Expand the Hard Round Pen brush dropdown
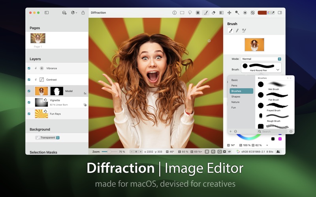 coord(261,67)
